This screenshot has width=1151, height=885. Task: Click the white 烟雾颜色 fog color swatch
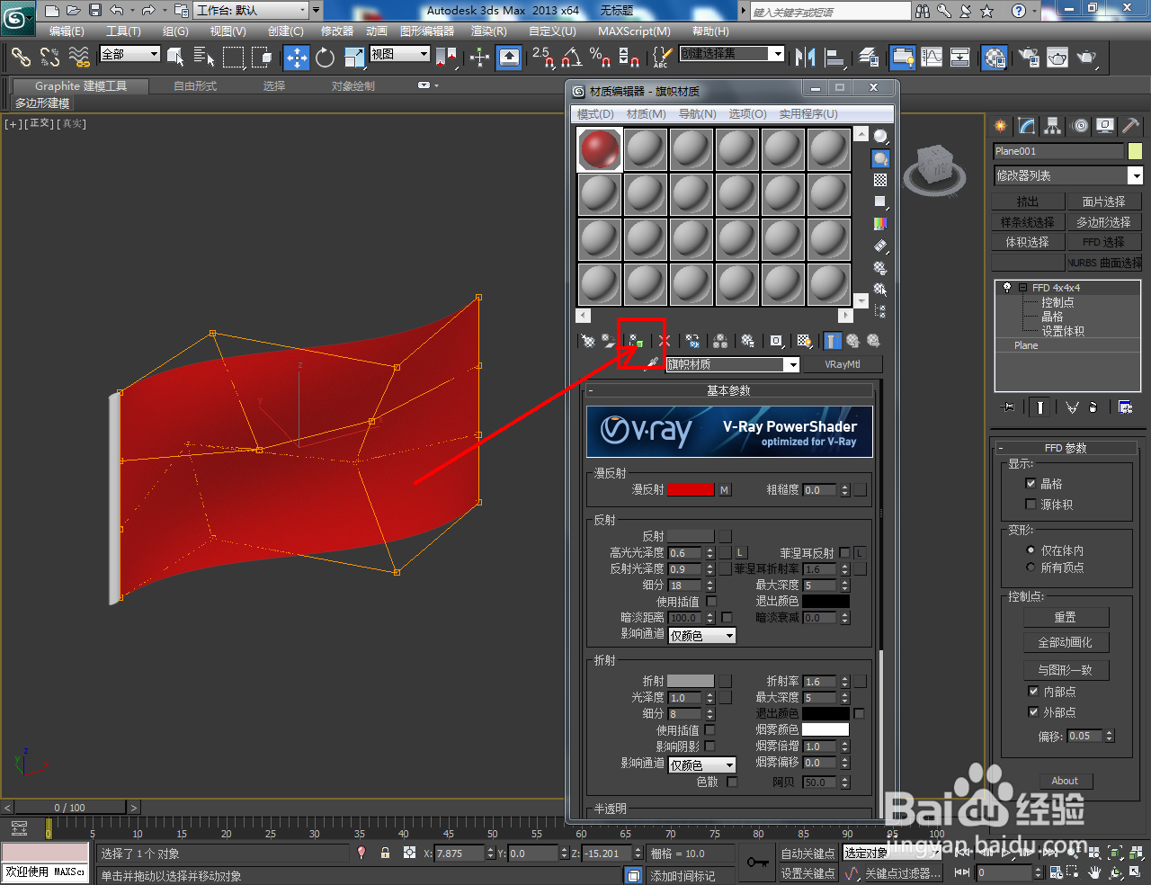pos(825,729)
